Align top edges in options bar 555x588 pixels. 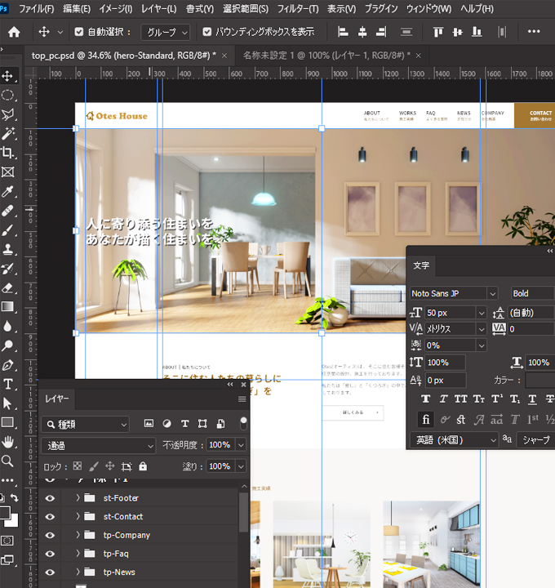[x=437, y=32]
